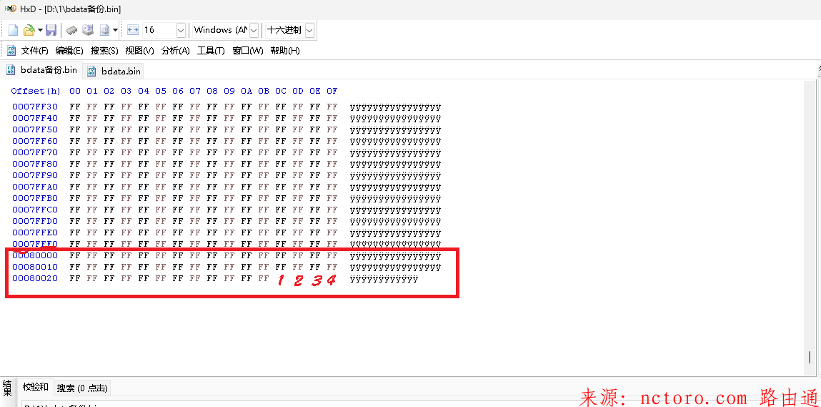Click the Open disk icon
This screenshot has height=407, width=821.
point(88,30)
